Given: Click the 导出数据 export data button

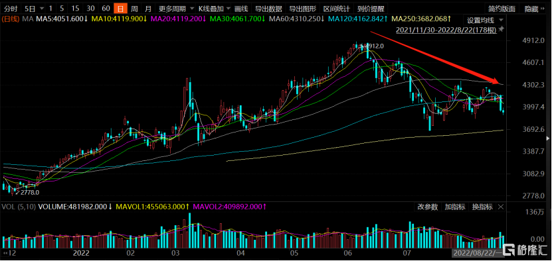Looking at the screenshot, I should [x=268, y=9].
